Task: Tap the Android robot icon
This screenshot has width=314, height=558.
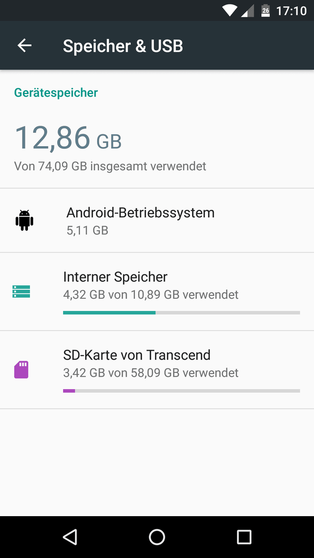Action: [x=24, y=220]
